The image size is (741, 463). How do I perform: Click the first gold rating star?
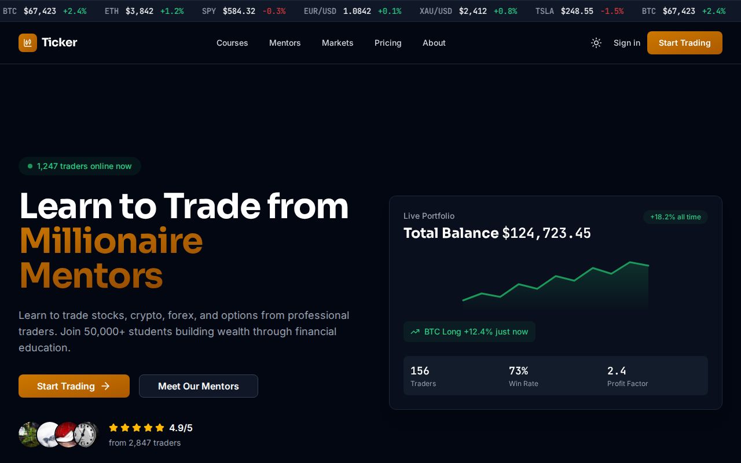tap(113, 428)
